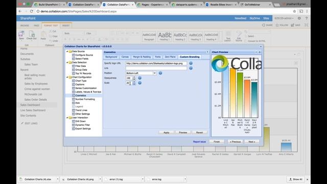Click SAVE in SharePoint page actions
Screen dimensions: 327x184
pyautogui.click(x=295, y=25)
